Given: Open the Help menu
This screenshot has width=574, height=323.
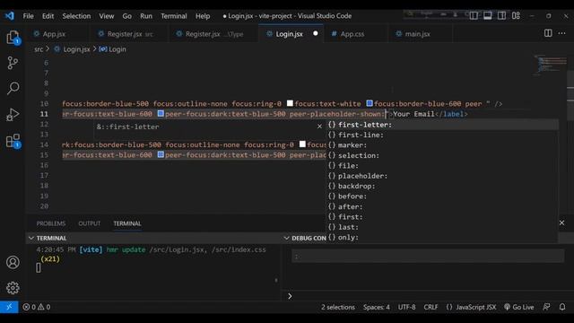Looking at the screenshot, I should [203, 16].
